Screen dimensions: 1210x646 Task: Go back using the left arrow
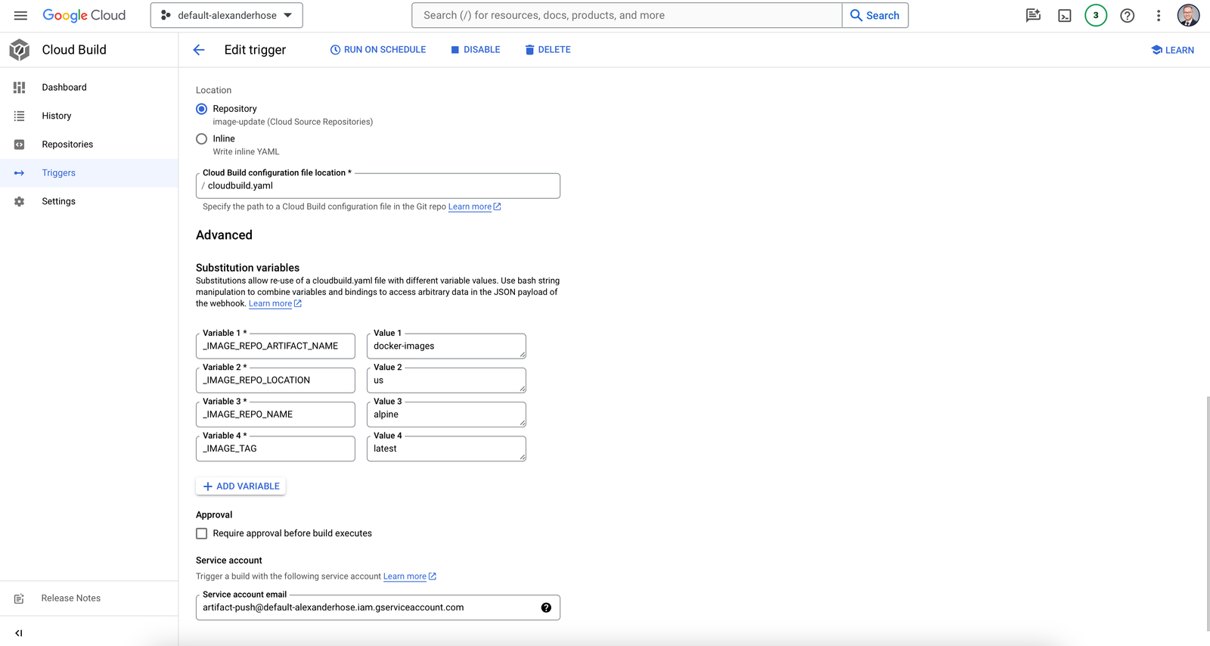[x=199, y=50]
